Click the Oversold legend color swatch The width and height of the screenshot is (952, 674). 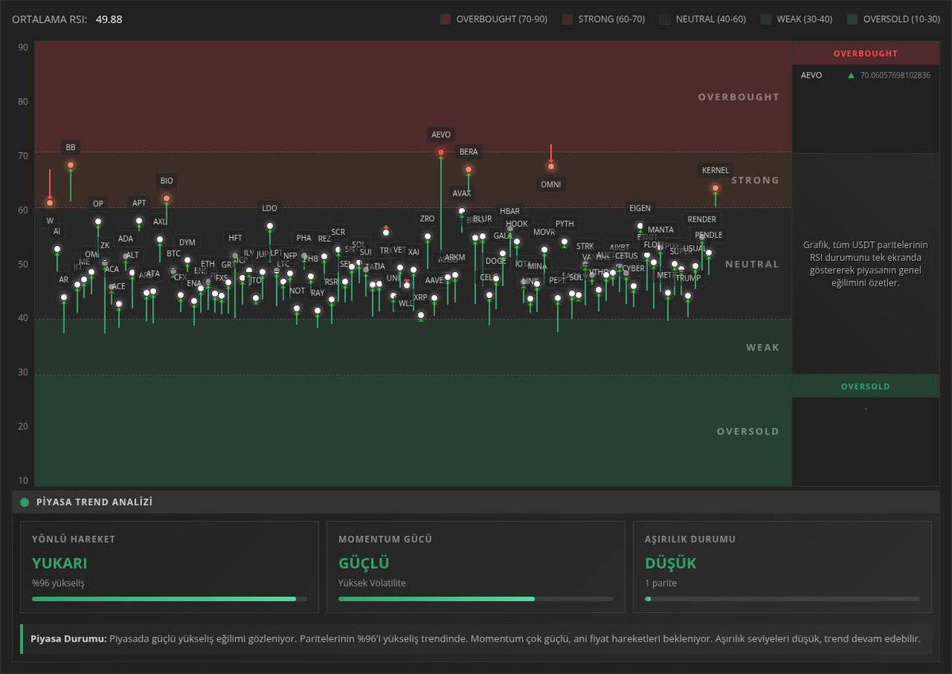click(x=852, y=19)
